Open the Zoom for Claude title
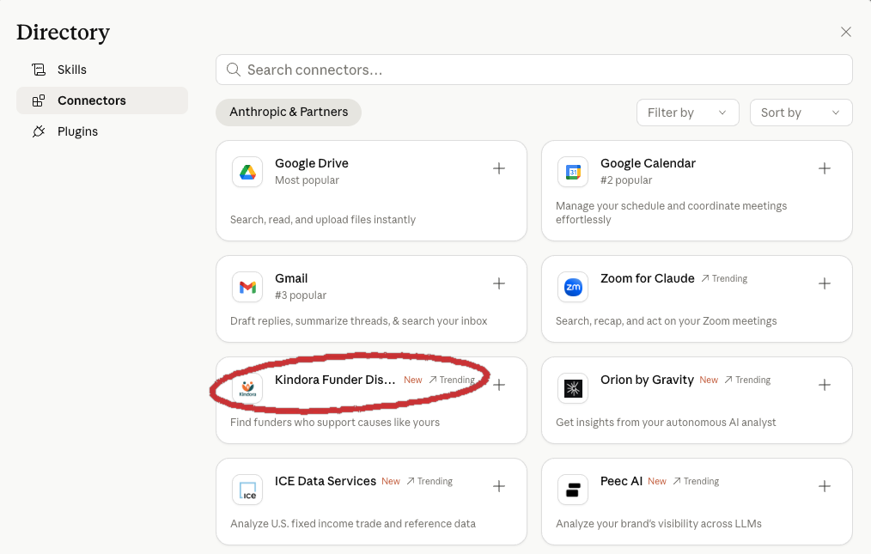This screenshot has width=871, height=554. 647,278
